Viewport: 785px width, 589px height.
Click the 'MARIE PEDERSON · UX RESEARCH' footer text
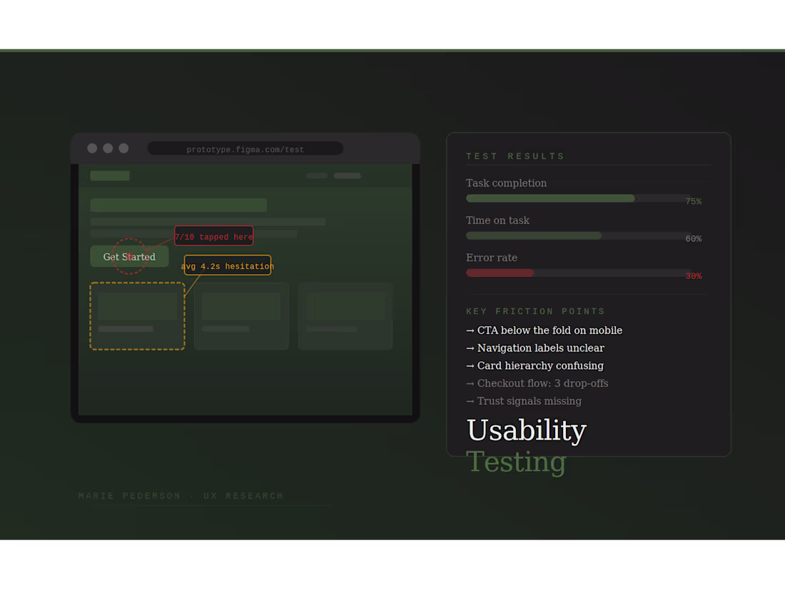pyautogui.click(x=181, y=496)
